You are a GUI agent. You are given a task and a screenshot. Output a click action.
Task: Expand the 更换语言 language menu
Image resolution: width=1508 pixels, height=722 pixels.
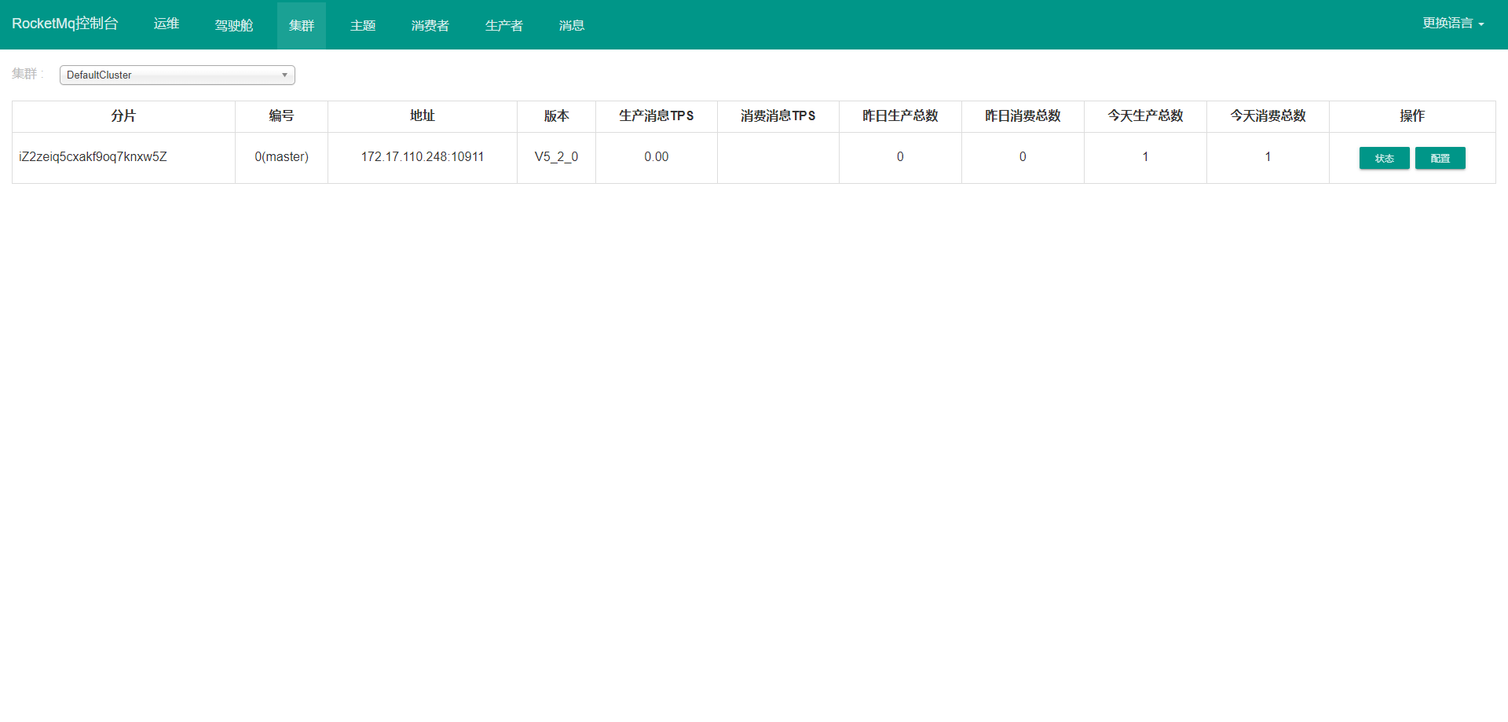point(1453,24)
